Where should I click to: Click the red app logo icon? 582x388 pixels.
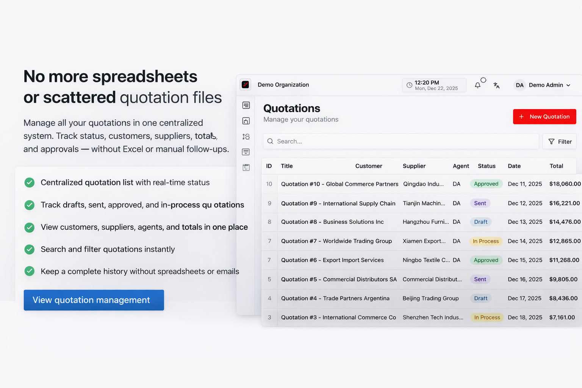(246, 84)
